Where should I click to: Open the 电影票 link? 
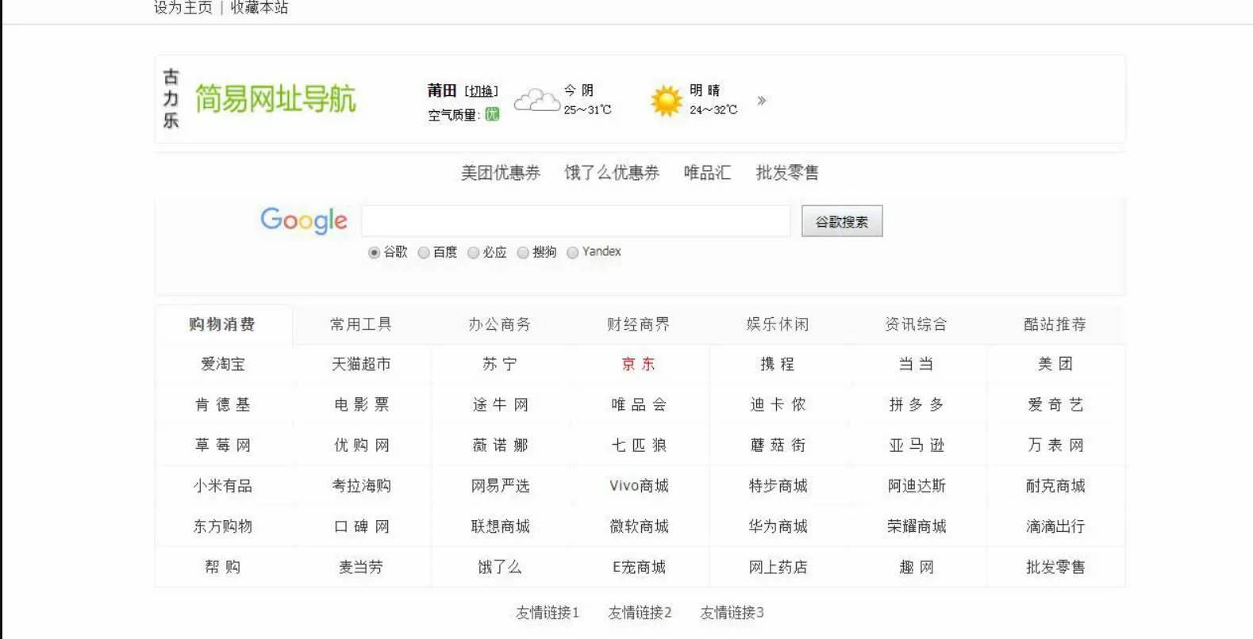pos(361,404)
